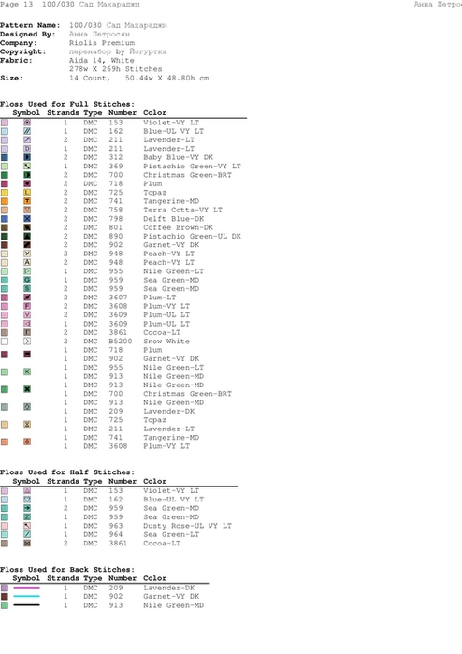Click the color swatch for 801 Coffee Brown-DK
Screen dimensions: 462x654
point(5,227)
